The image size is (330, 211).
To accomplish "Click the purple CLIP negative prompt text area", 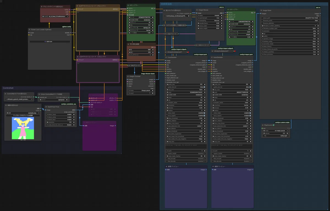I will point(98,72).
